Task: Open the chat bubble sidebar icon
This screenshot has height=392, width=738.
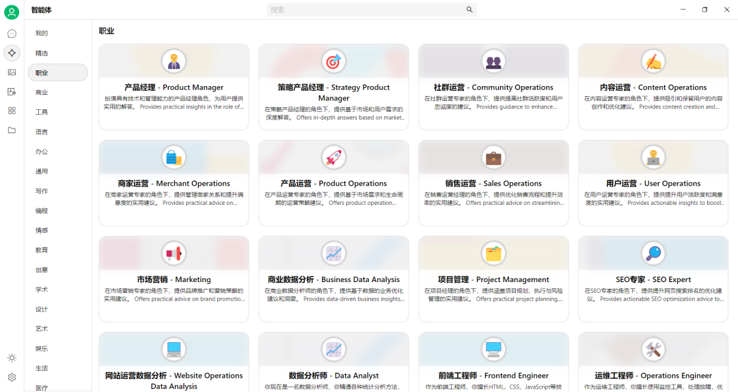Action: [x=12, y=34]
